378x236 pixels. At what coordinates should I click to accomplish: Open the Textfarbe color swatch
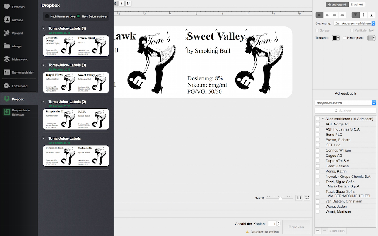pyautogui.click(x=335, y=38)
